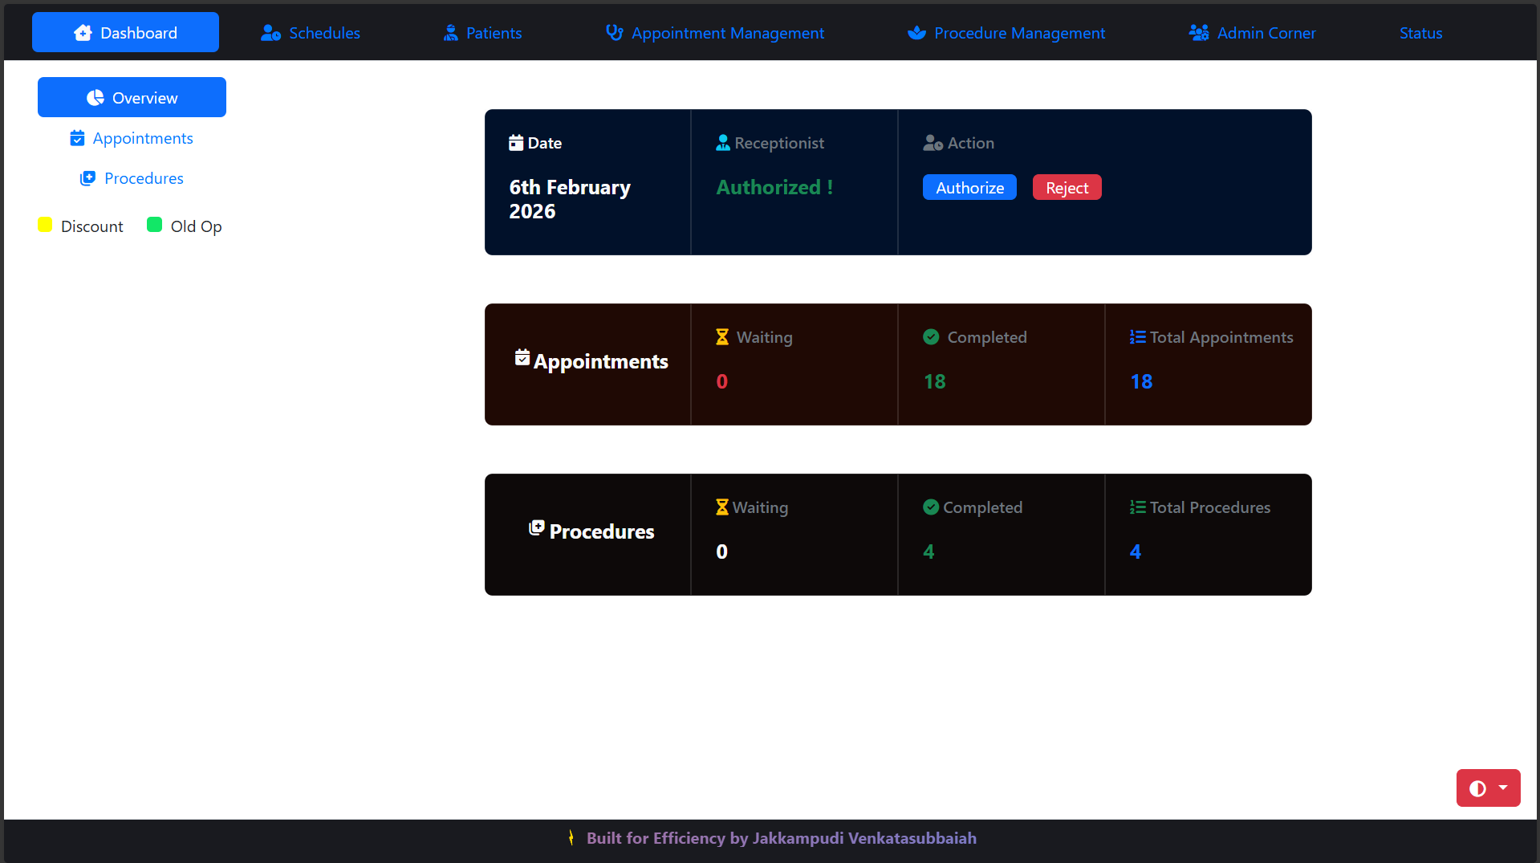Click the Procedures sidebar plus icon
The width and height of the screenshot is (1540, 863).
point(87,178)
